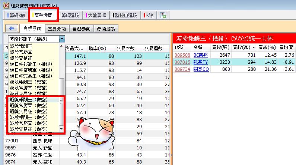Select the 高手券商 main tab
The width and height of the screenshot is (296, 165).
44,15
